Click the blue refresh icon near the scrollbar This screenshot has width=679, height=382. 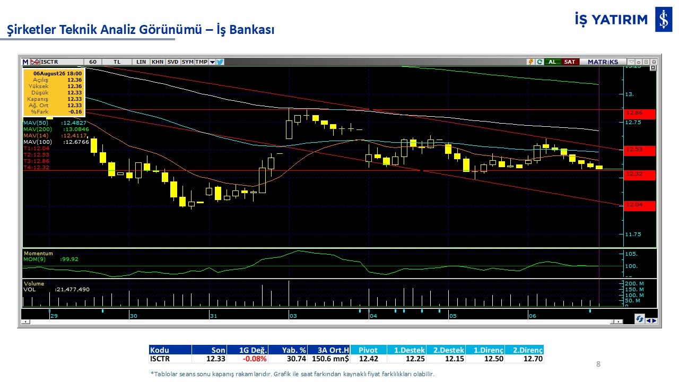(640, 319)
